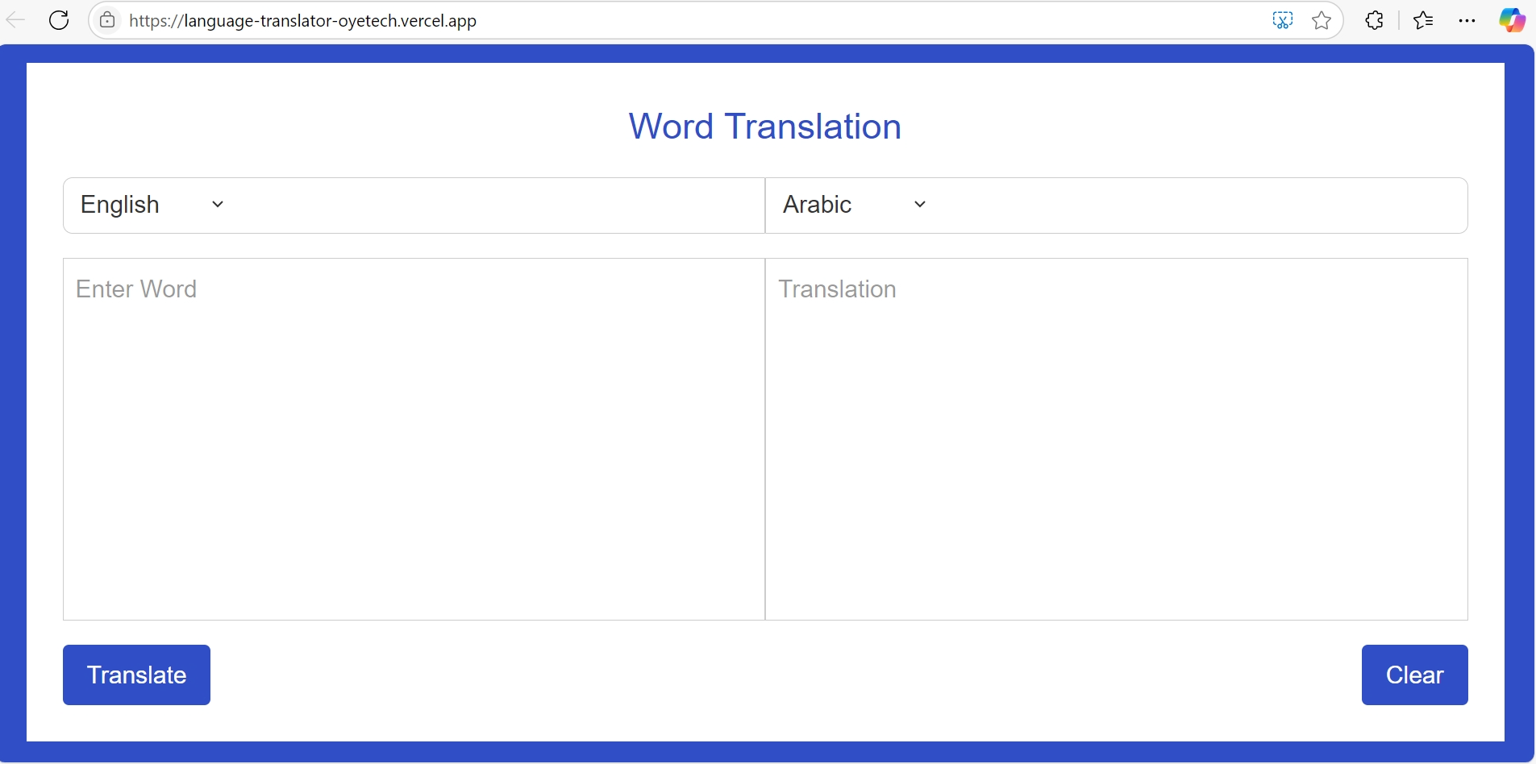Image resolution: width=1536 pixels, height=764 pixels.
Task: View site information via the lock icon
Action: [x=107, y=20]
